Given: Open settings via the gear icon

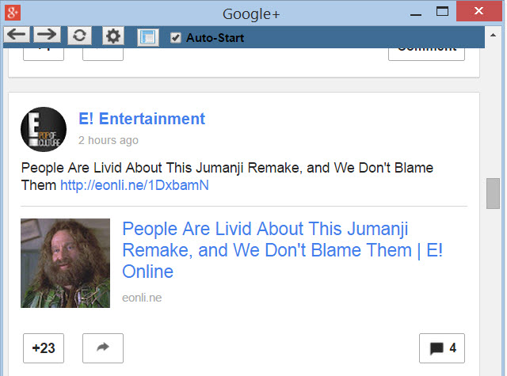Looking at the screenshot, I should tap(113, 36).
